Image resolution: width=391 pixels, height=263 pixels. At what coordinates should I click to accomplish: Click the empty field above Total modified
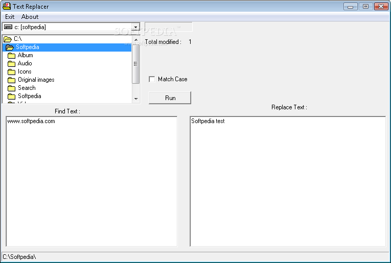169,27
